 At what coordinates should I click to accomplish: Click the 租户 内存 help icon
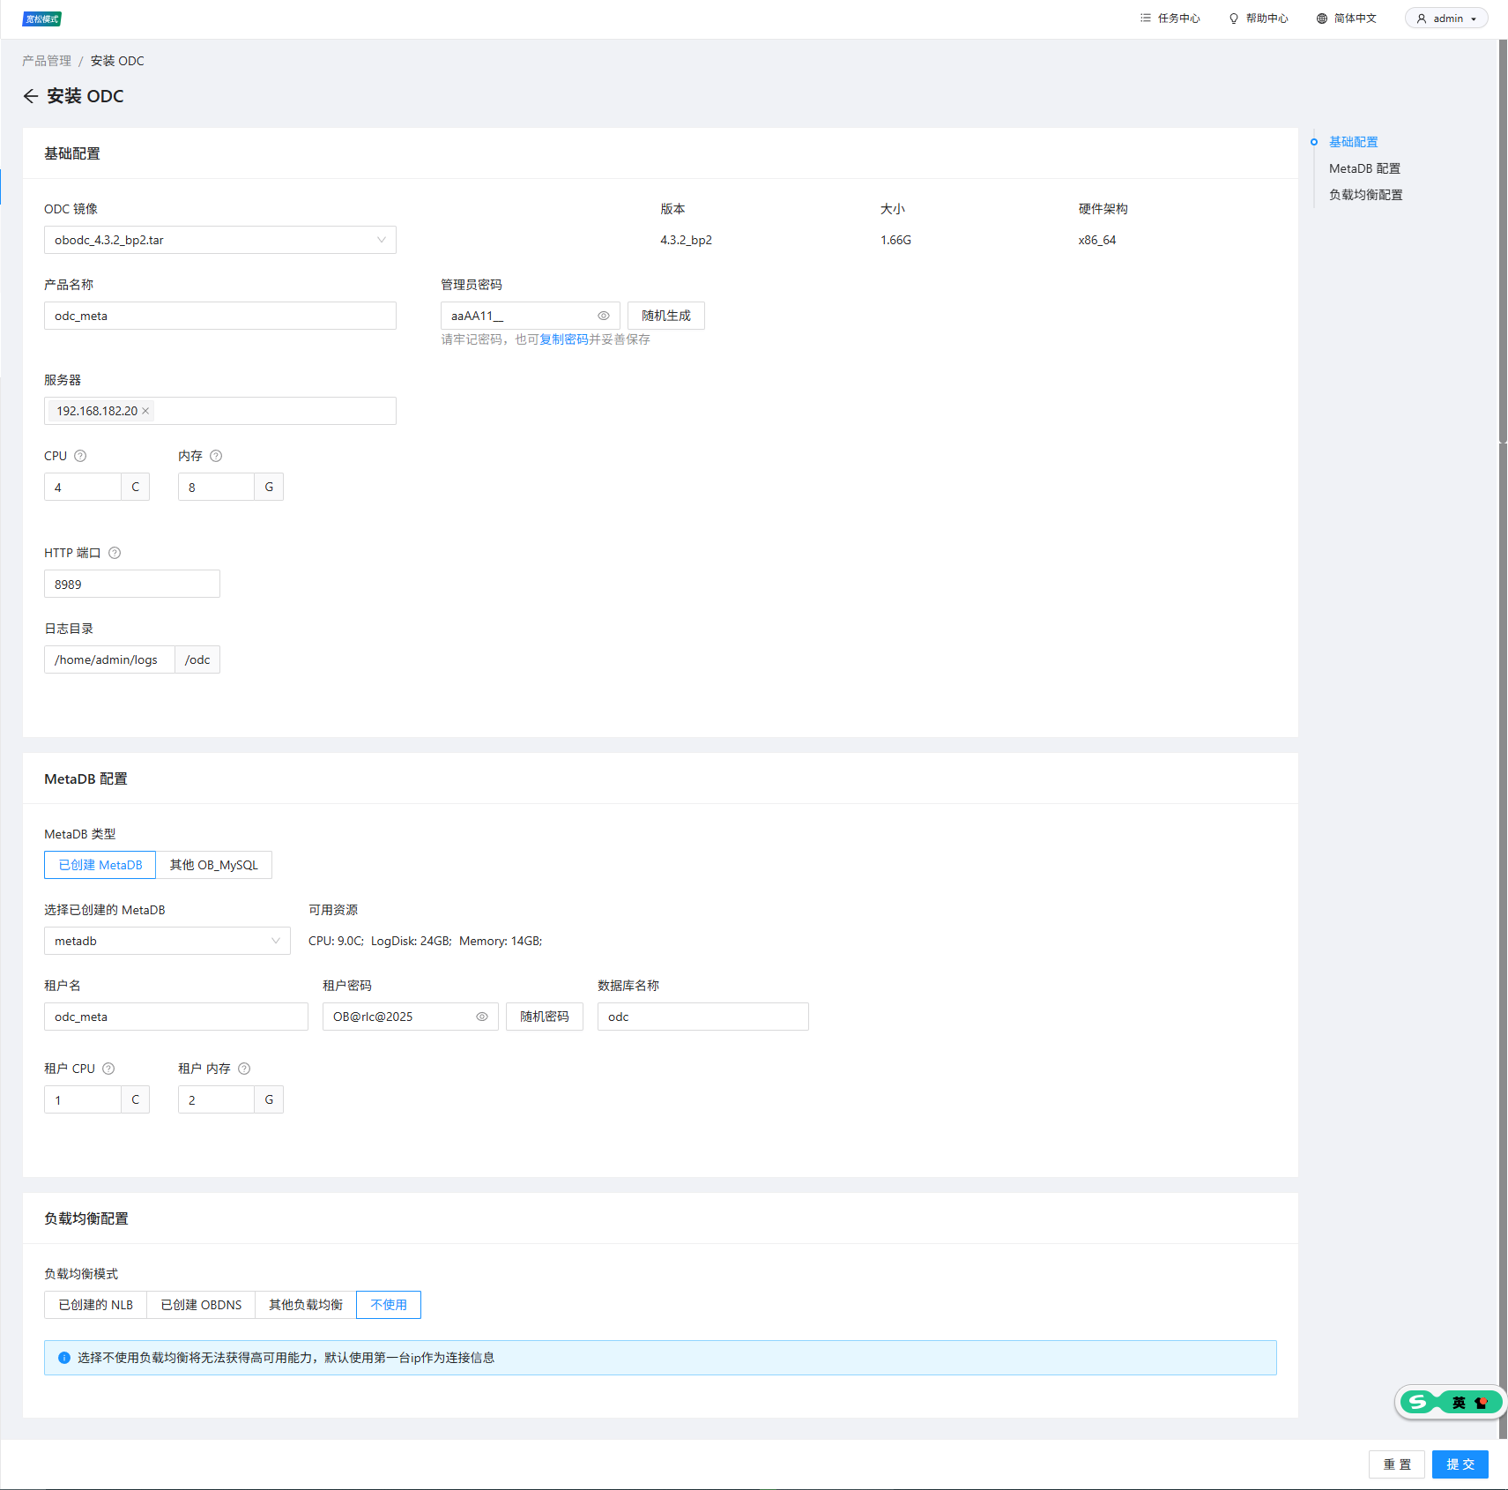(244, 1069)
